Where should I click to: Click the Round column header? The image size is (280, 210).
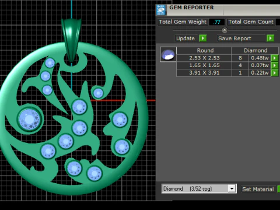coord(204,51)
